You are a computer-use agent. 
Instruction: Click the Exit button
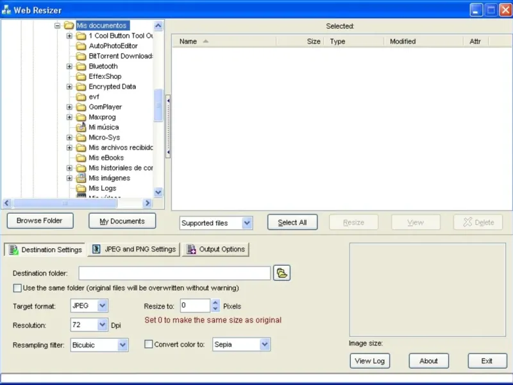coord(487,361)
